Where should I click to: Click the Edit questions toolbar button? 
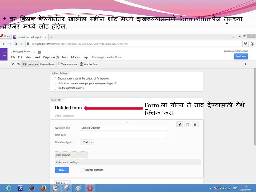[x=30, y=64]
